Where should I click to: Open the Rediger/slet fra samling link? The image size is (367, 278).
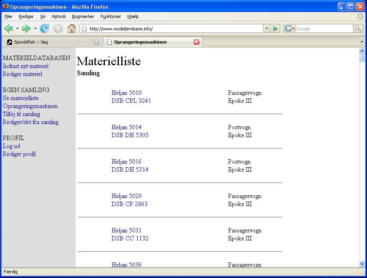pyautogui.click(x=31, y=122)
